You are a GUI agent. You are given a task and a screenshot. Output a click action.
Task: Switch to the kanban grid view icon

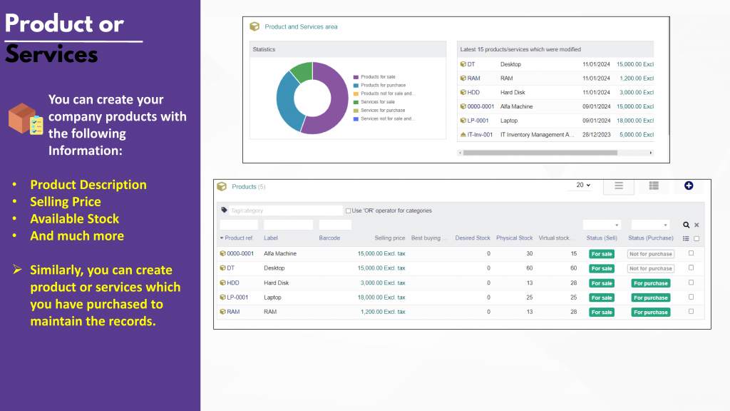(x=654, y=186)
